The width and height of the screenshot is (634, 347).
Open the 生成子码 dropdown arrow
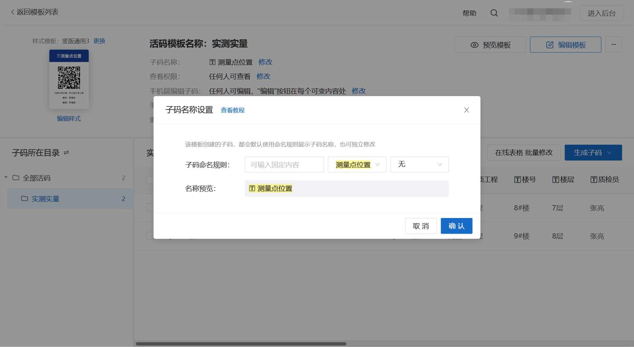point(609,152)
